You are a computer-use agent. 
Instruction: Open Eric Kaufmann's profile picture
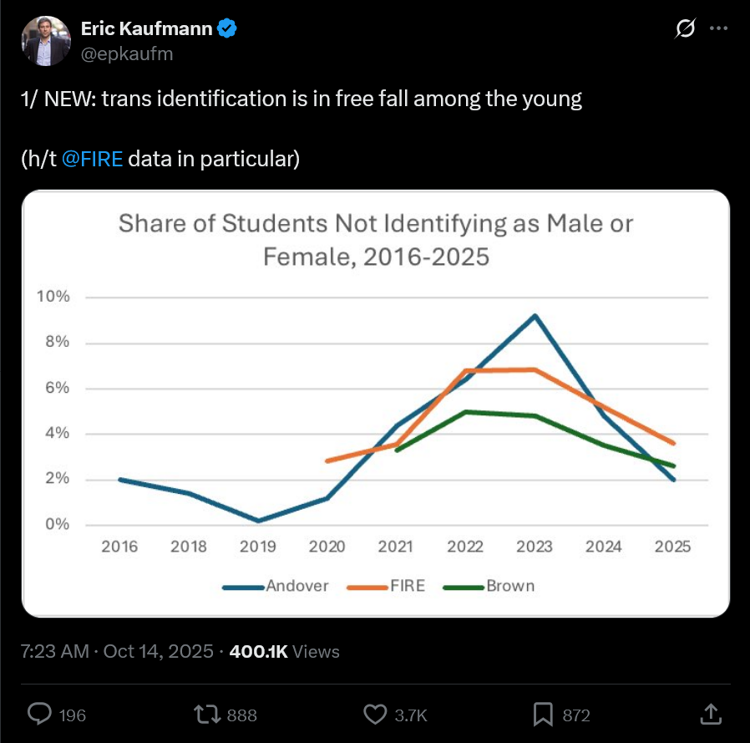(x=46, y=40)
